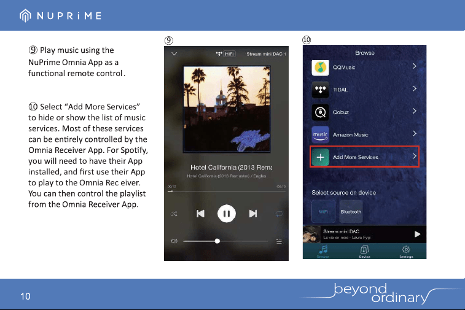Expand Qobuz row chevron
The image size is (465, 310).
[x=415, y=111]
